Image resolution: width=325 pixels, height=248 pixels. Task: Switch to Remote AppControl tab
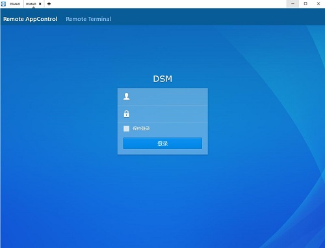click(31, 19)
